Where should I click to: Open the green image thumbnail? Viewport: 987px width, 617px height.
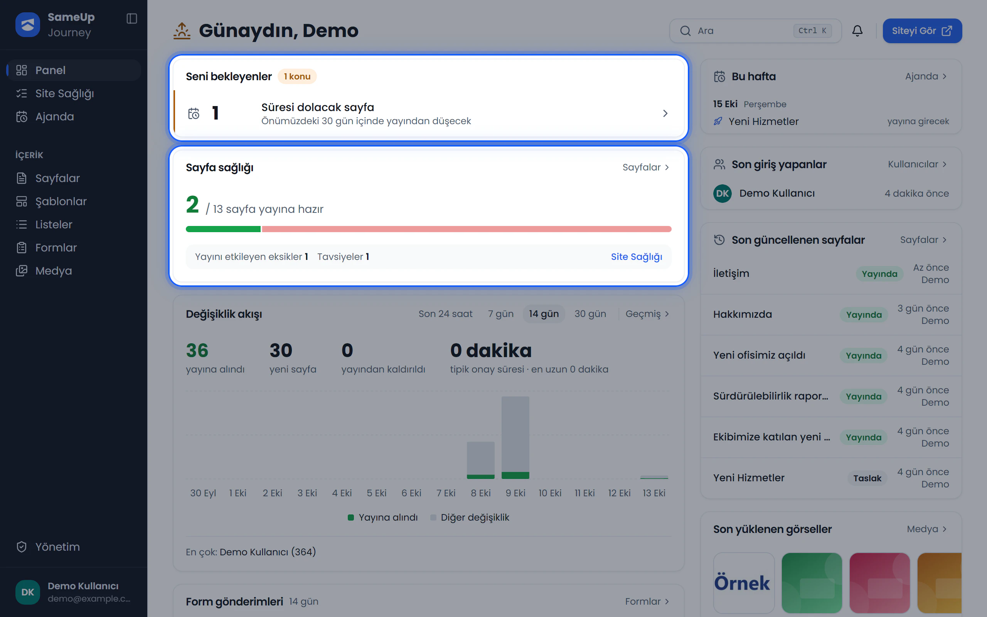pos(812,583)
